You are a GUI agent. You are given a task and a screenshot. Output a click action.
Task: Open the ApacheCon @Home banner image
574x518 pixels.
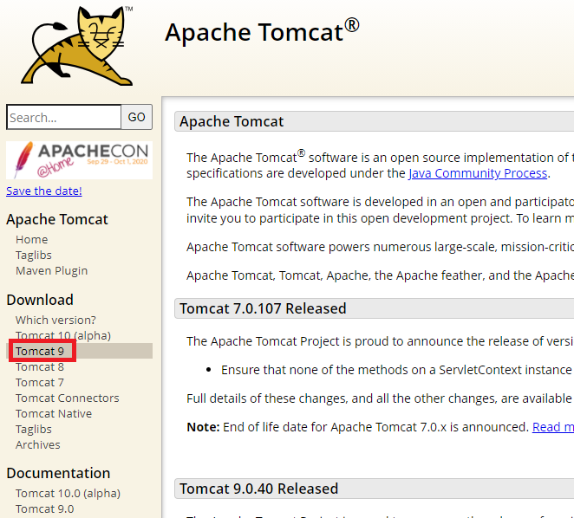coord(79,160)
